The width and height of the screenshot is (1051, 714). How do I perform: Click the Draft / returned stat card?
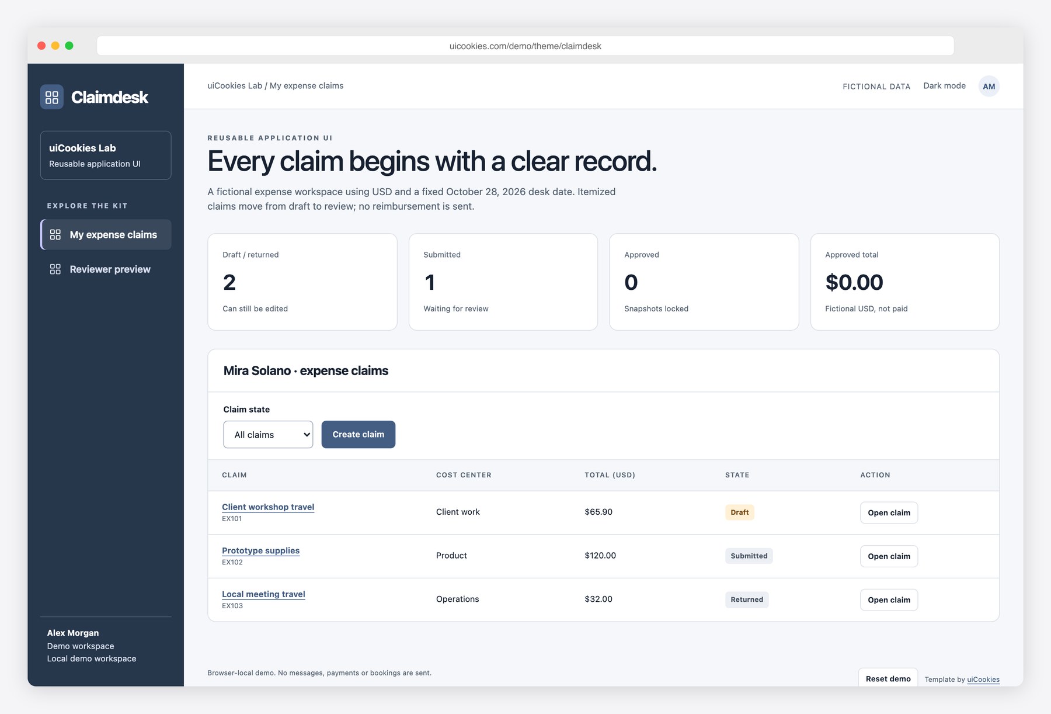302,282
